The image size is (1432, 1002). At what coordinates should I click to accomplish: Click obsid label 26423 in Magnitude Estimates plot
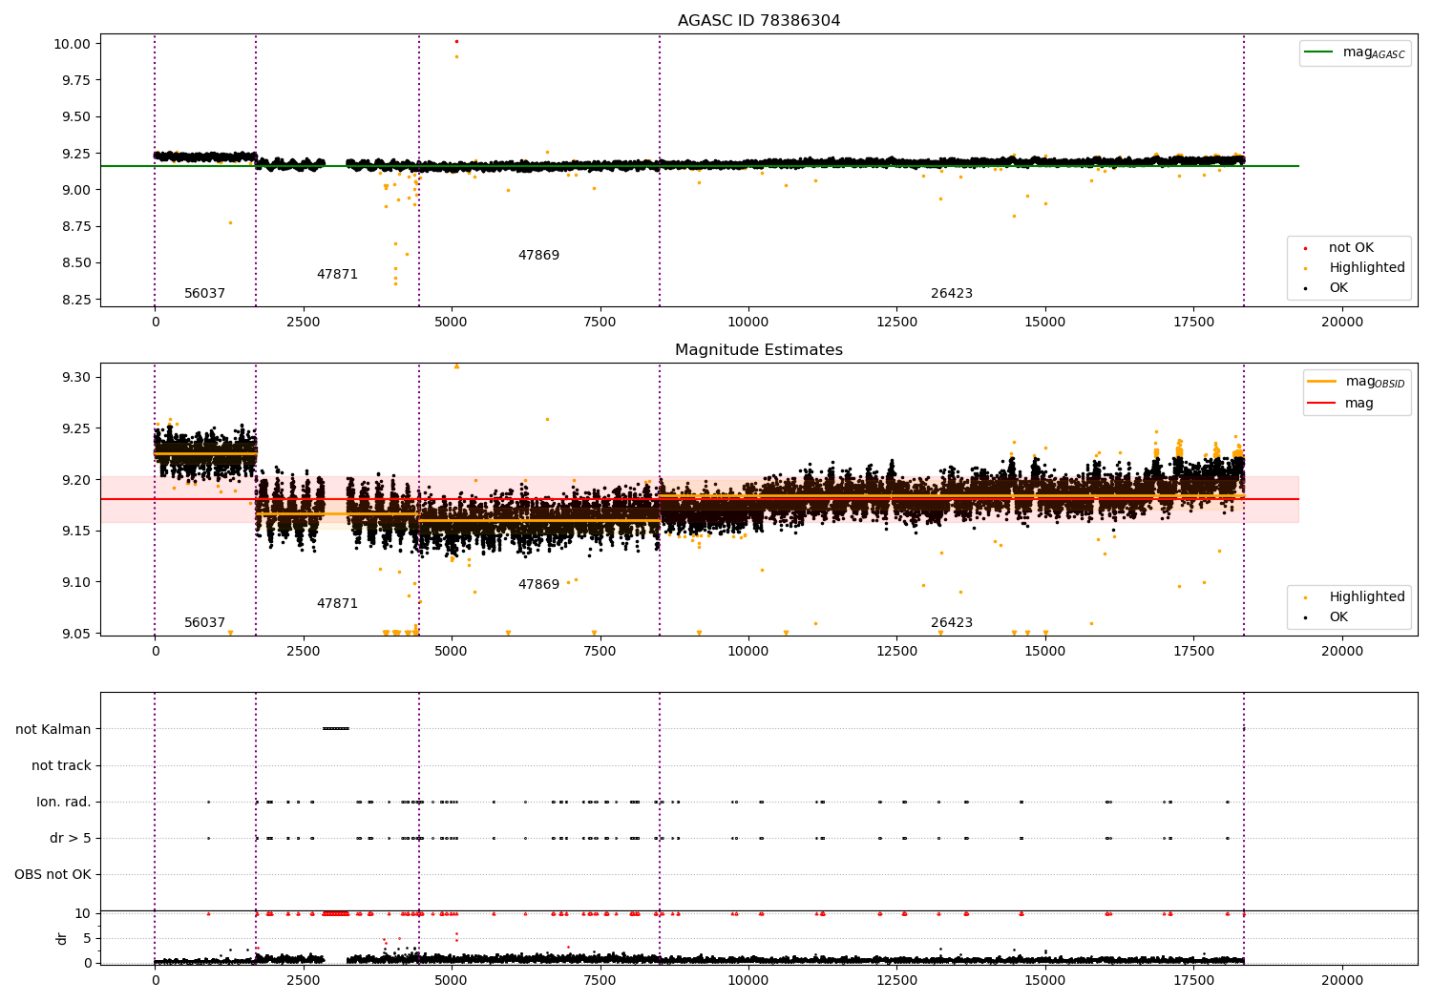[952, 623]
